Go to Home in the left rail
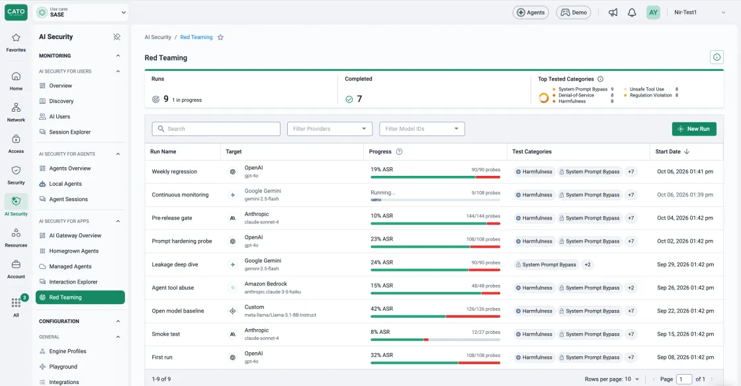Image resolution: width=741 pixels, height=386 pixels. click(16, 81)
